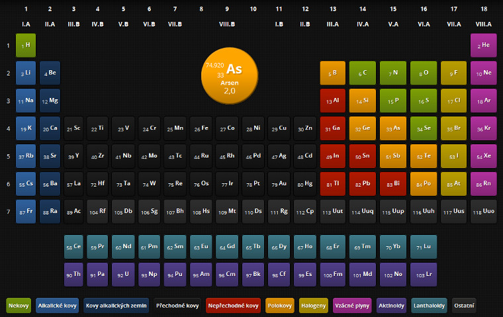Click the Vzácné plyny legend button

click(x=352, y=306)
